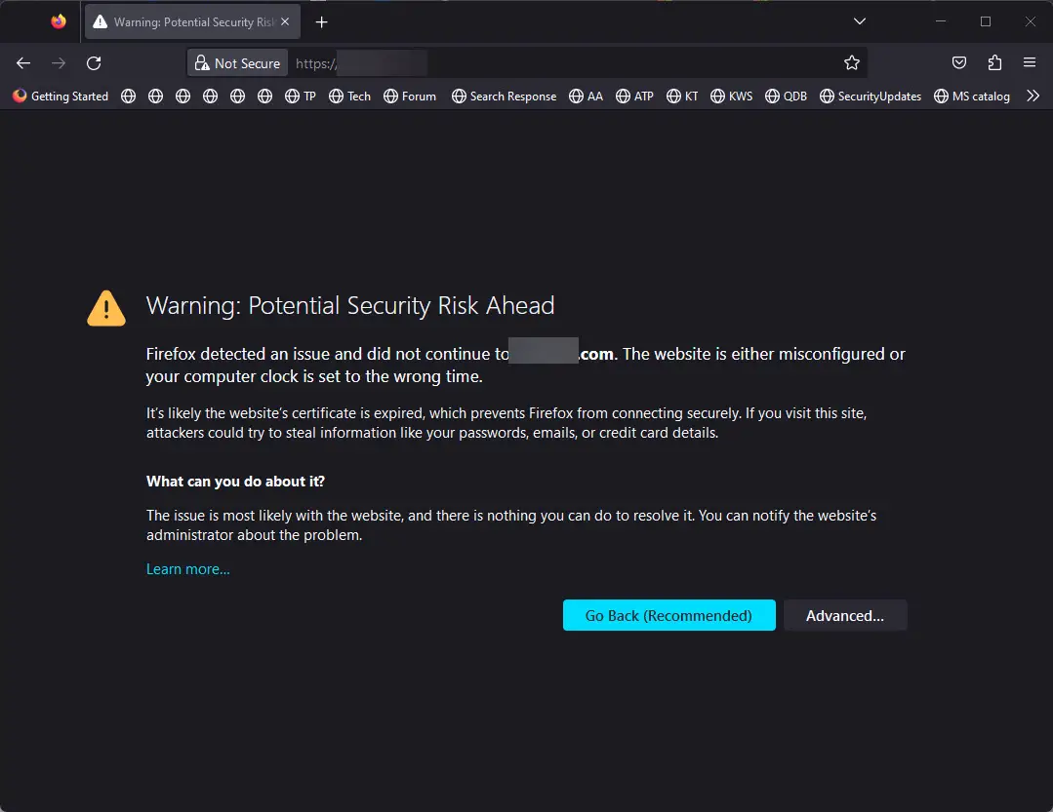Open the MS catalog bookmark
This screenshot has height=812, width=1053.
click(972, 96)
